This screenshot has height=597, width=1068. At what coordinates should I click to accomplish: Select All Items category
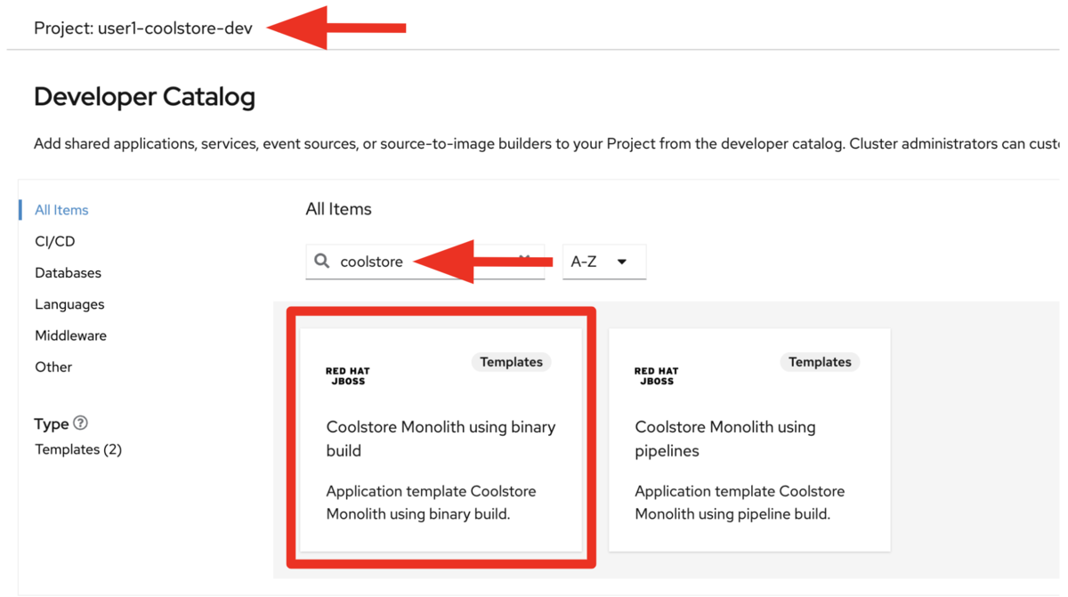pyautogui.click(x=61, y=210)
